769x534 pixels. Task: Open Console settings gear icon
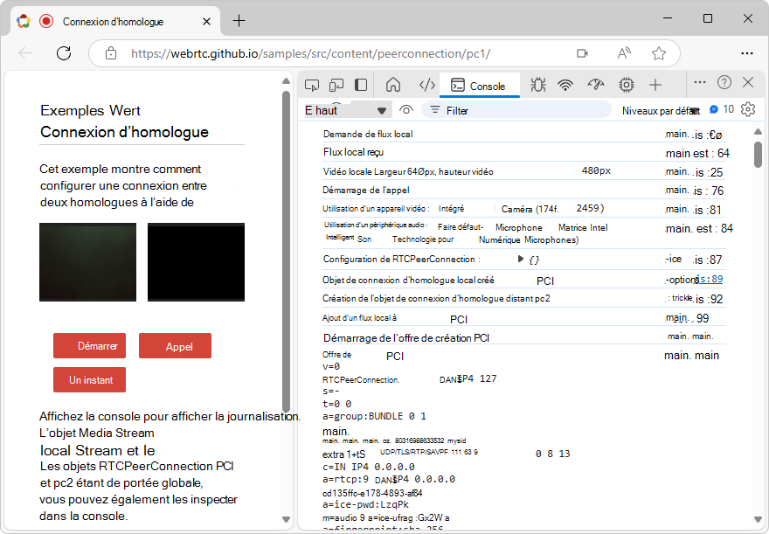(x=748, y=109)
